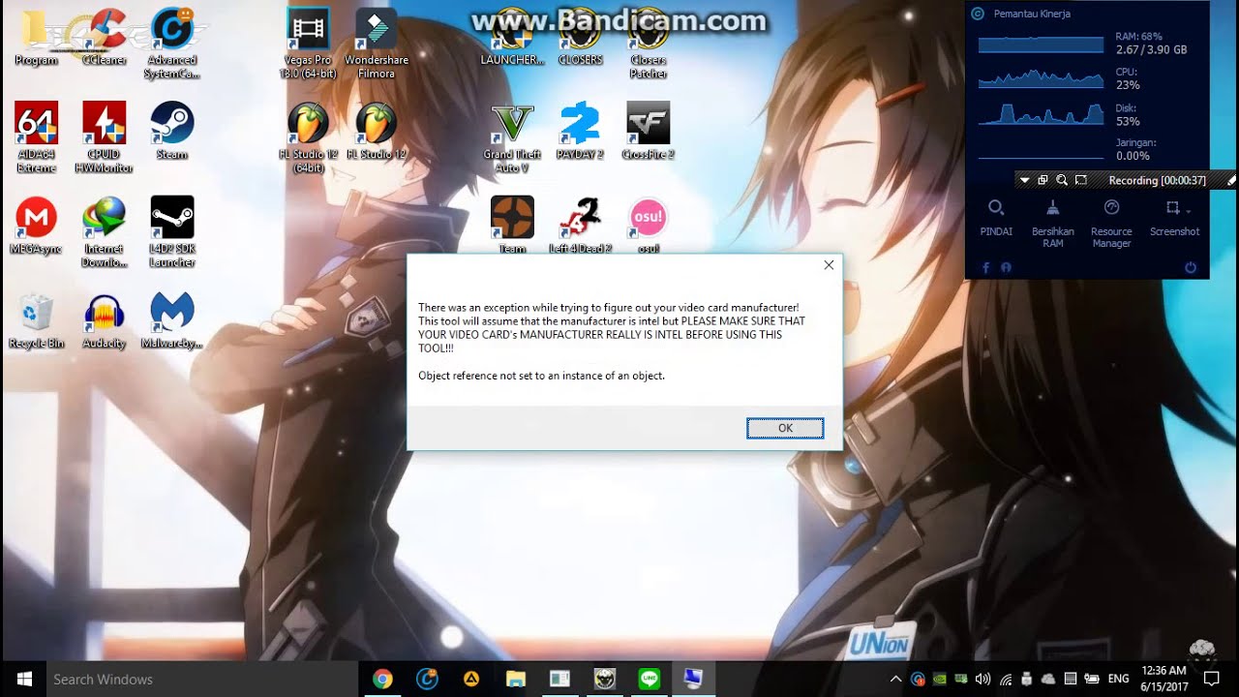Open FL Studio 12 shortcut without 64bit label
1239x697 pixels.
point(377,132)
